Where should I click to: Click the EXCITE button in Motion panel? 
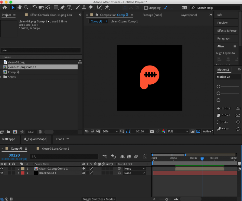pos(224,109)
